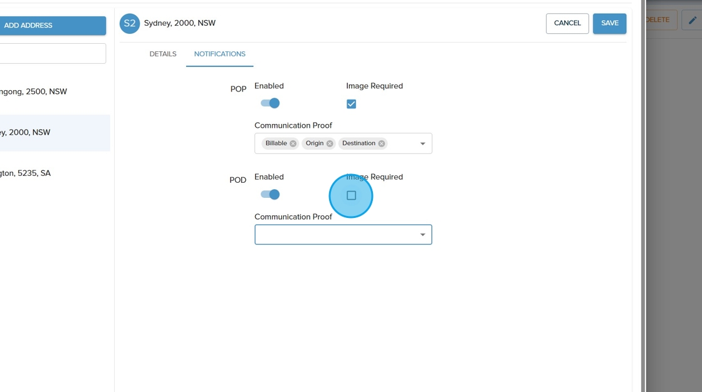This screenshot has height=392, width=702.
Task: Expand POP Communication Proof dropdown arrow
Action: coord(422,143)
